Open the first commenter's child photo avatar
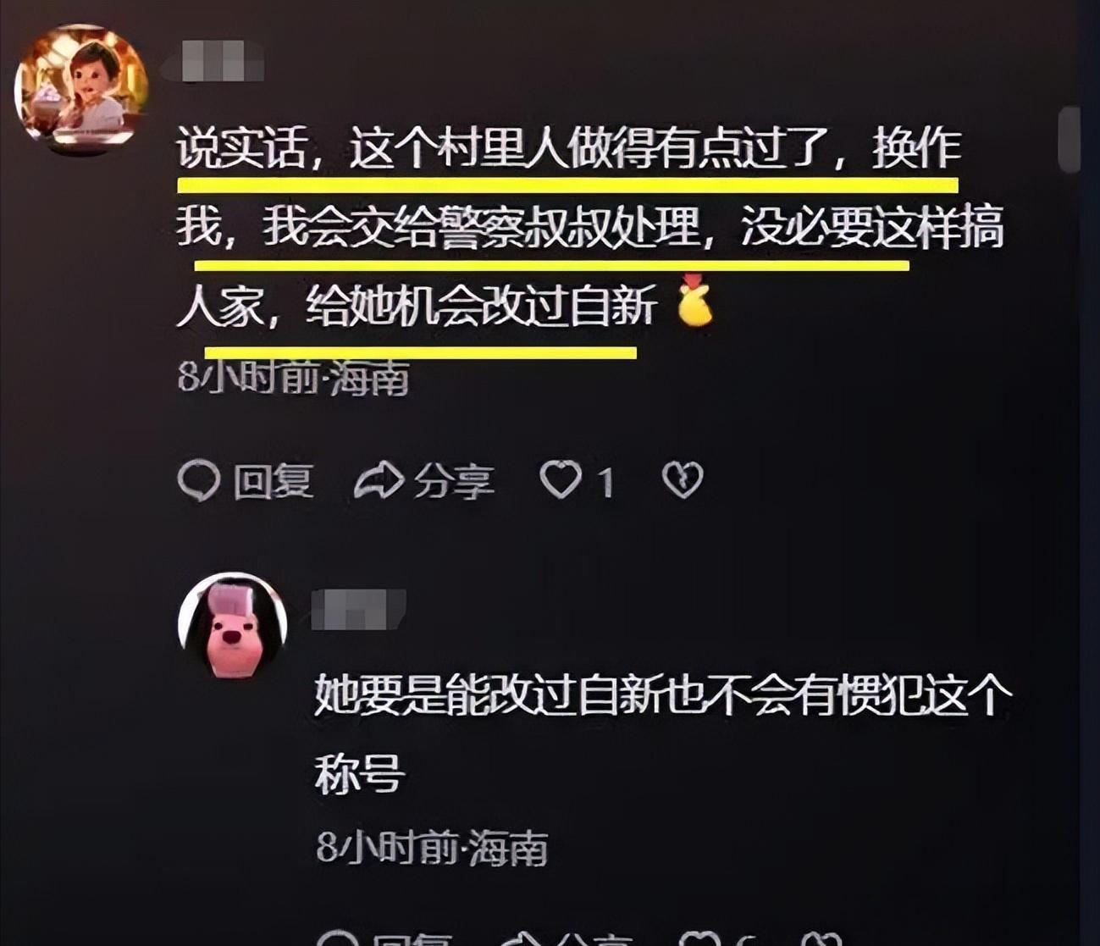Viewport: 1100px width, 946px height. click(x=81, y=88)
